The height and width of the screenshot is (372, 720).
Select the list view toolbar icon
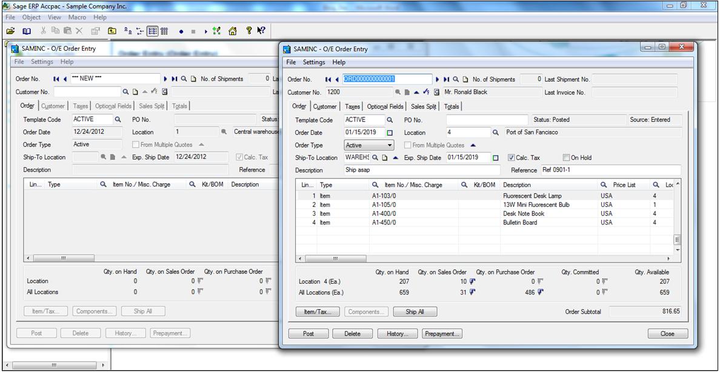(x=153, y=31)
